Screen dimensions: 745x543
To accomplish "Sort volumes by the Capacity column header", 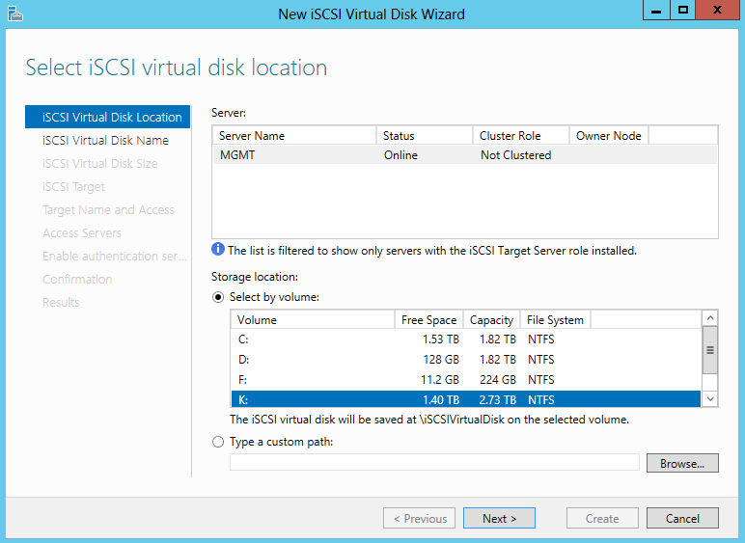I will click(491, 320).
